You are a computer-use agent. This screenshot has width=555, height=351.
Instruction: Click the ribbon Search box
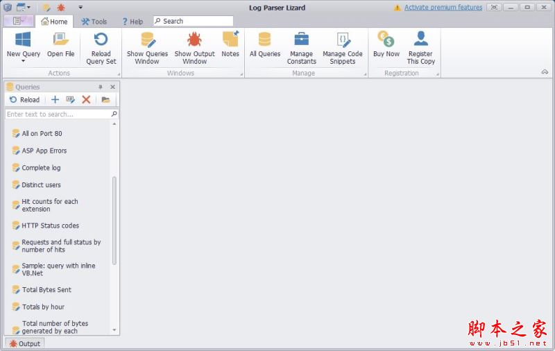(194, 21)
